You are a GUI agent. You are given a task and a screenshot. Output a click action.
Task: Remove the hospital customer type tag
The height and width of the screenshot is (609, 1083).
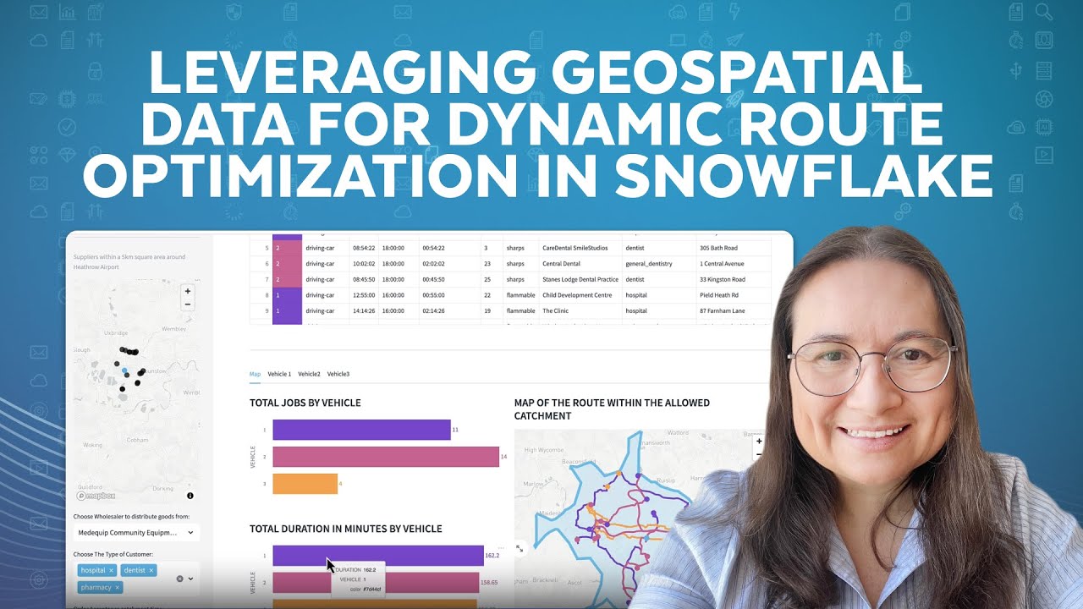click(111, 570)
